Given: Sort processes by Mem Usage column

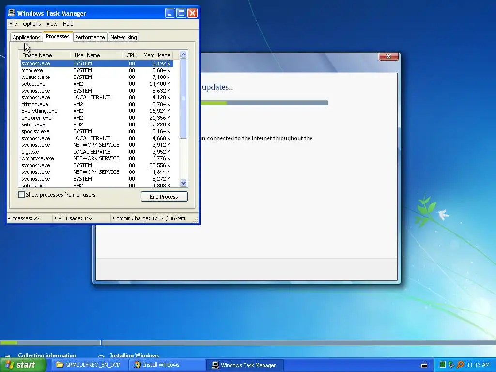Looking at the screenshot, I should (x=156, y=55).
